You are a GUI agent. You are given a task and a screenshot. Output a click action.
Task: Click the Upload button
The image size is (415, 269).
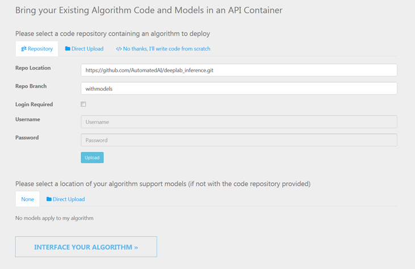[92, 157]
